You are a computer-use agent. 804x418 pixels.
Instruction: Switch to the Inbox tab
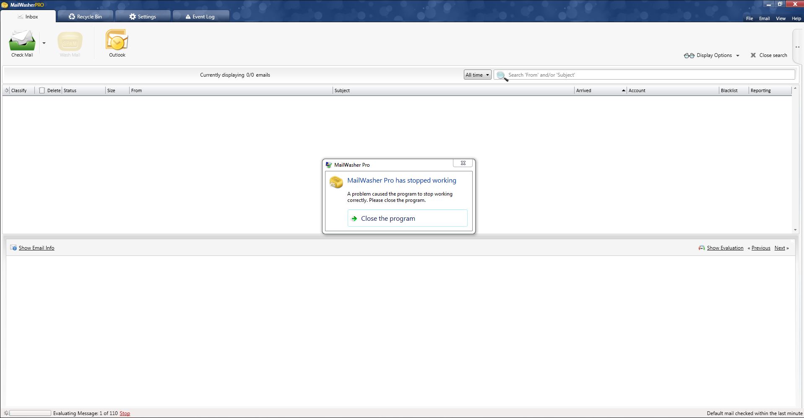point(28,17)
